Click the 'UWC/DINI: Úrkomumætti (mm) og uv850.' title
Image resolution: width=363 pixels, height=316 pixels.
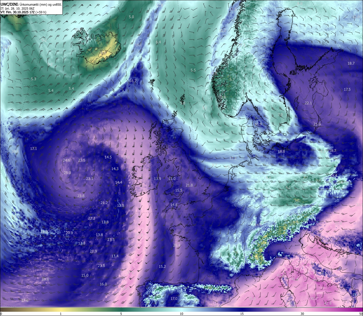[x=31, y=4]
